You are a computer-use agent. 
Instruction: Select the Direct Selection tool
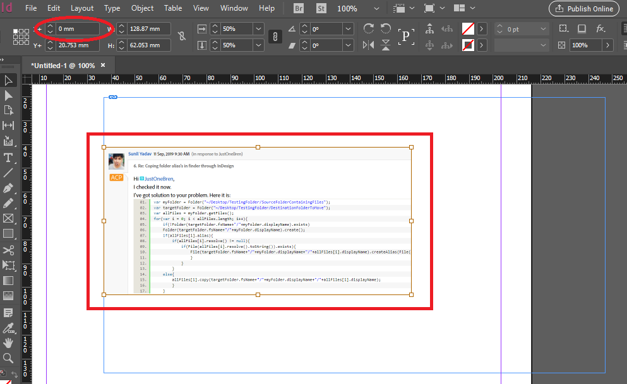(x=8, y=95)
